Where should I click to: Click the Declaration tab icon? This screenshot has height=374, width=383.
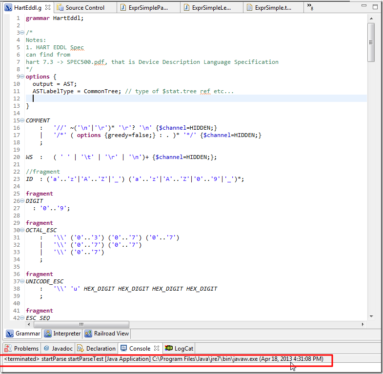tap(81, 348)
